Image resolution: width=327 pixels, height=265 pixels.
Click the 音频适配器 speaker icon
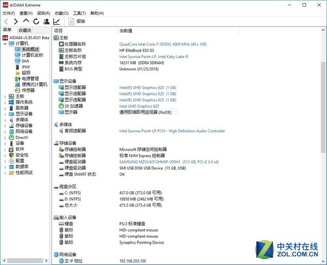(61, 131)
